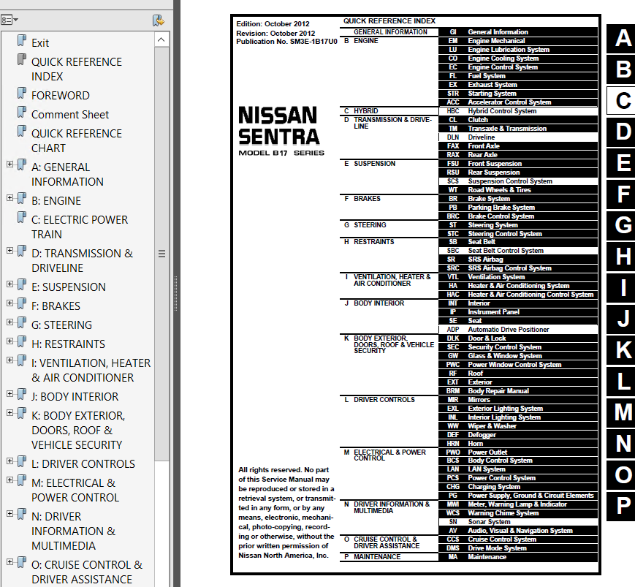Open the ST Steering System link
This screenshot has width=635, height=587.
tap(518, 225)
